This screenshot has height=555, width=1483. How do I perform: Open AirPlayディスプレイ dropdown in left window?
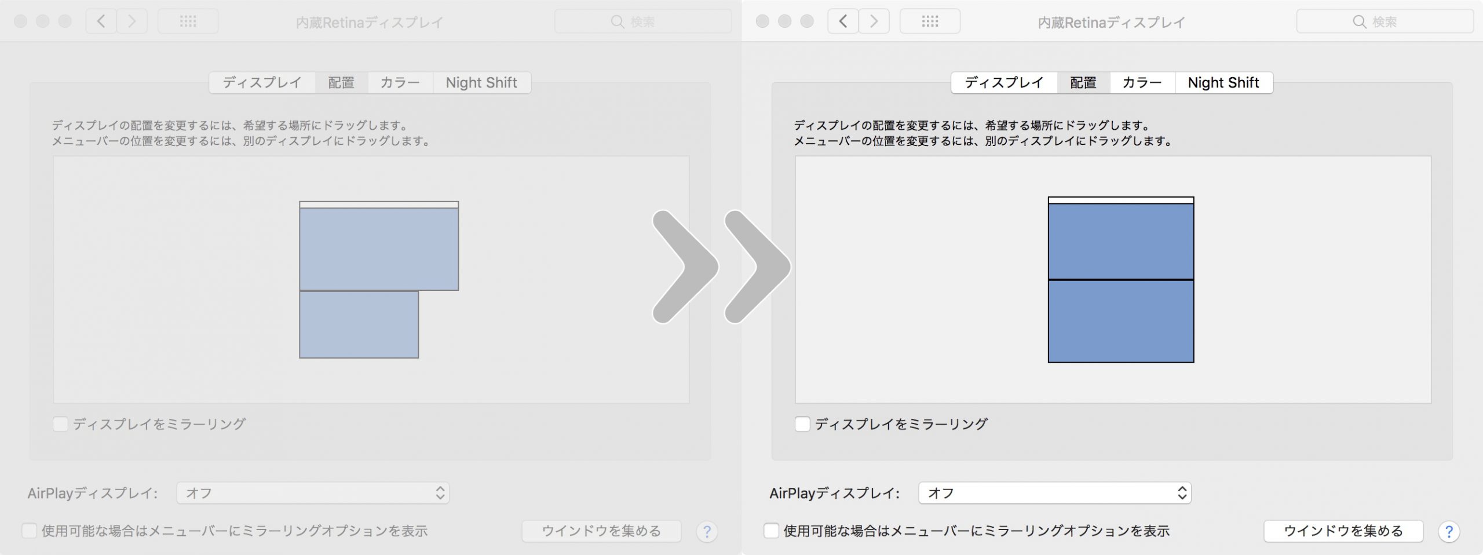coord(313,493)
